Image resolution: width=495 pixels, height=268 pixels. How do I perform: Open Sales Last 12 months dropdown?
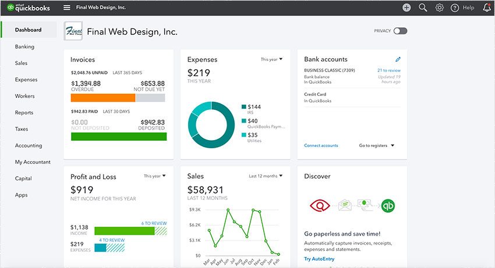coord(266,176)
